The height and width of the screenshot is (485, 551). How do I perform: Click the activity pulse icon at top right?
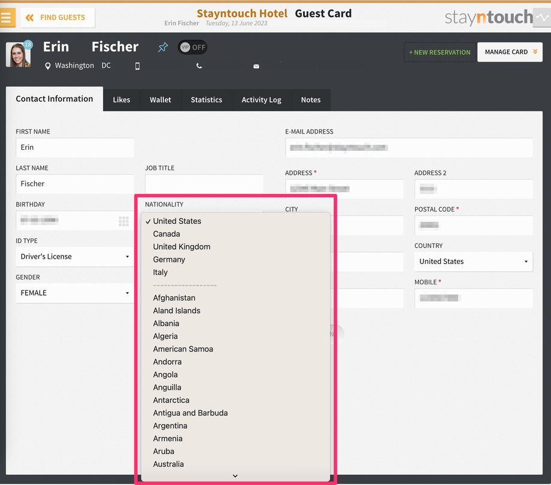coord(542,17)
